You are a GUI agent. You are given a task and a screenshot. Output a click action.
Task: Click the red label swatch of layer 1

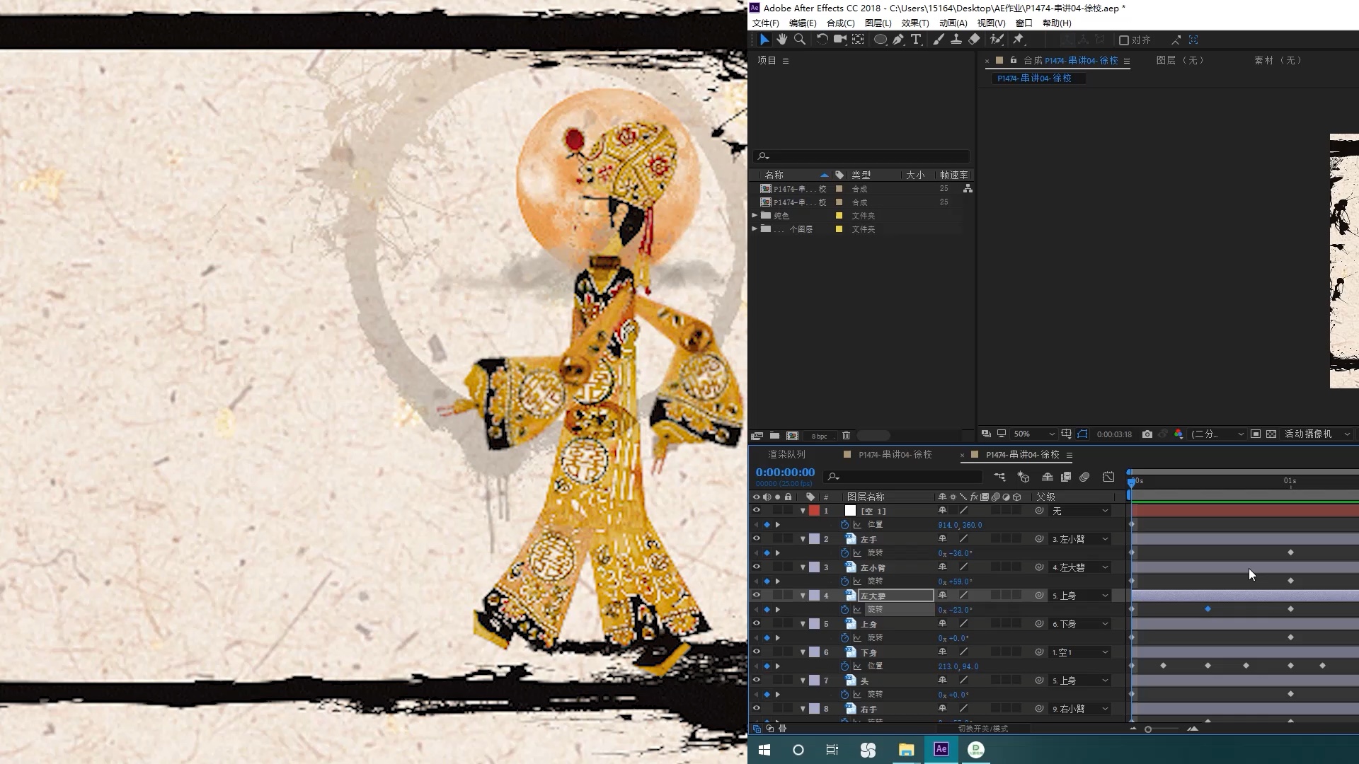pyautogui.click(x=815, y=511)
